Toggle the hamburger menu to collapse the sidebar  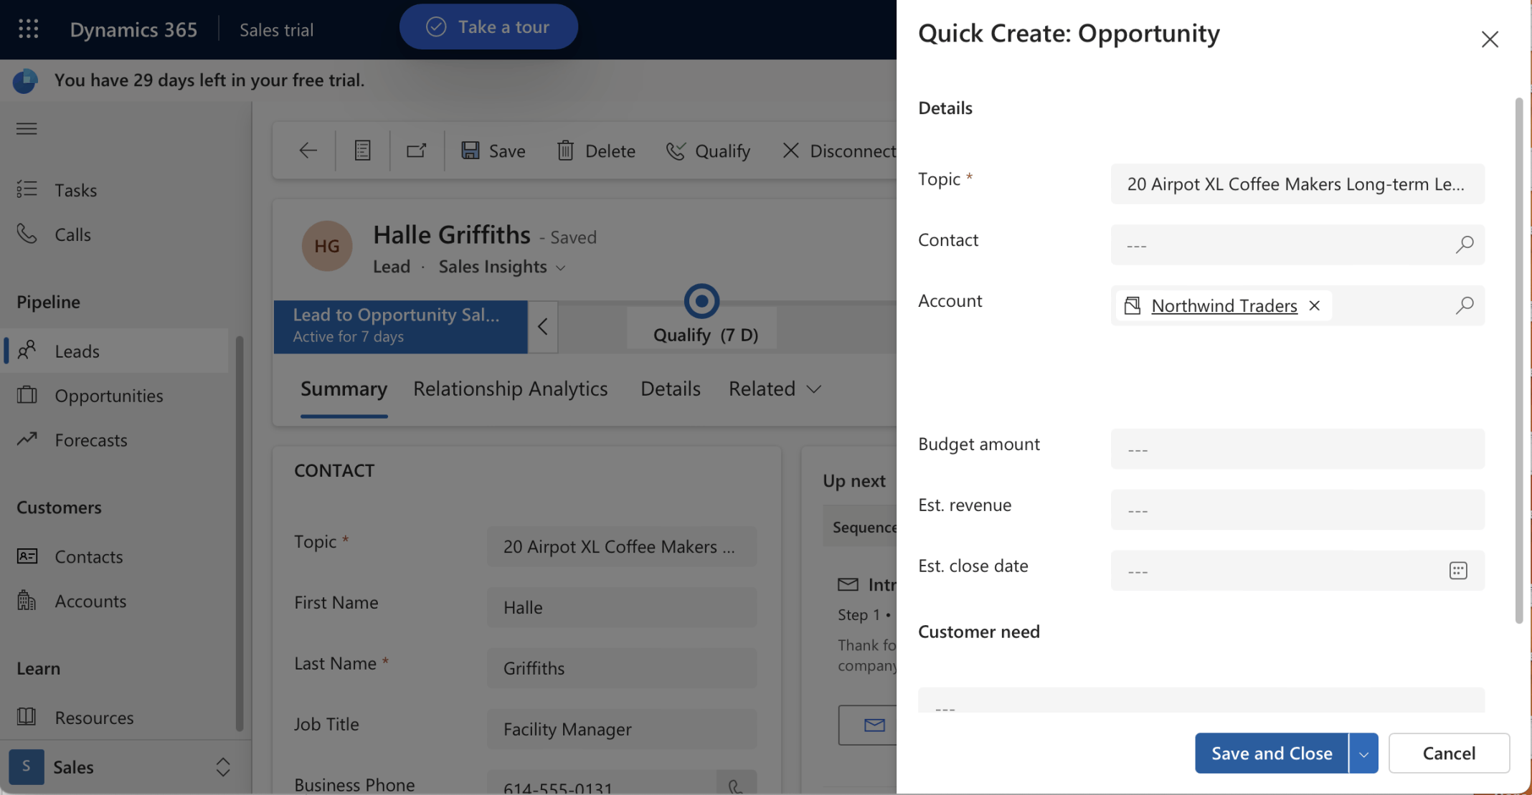[27, 129]
